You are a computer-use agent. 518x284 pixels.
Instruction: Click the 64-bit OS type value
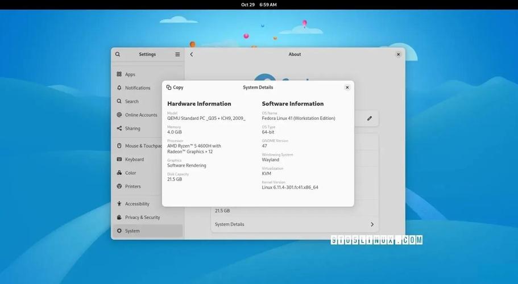point(268,132)
